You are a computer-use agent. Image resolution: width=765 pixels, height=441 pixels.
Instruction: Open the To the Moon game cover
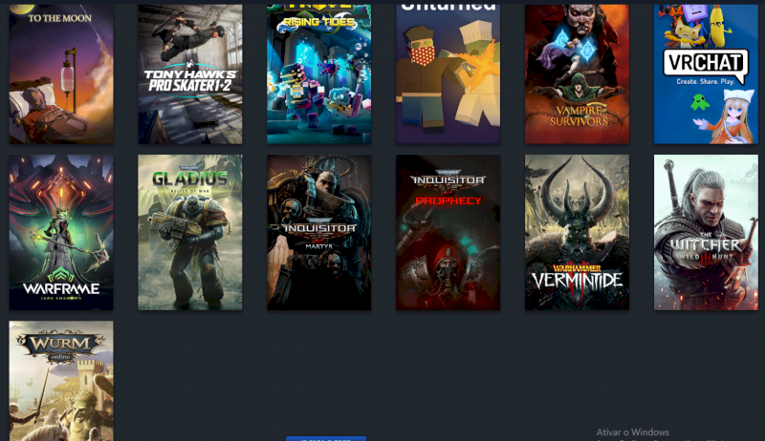point(61,74)
